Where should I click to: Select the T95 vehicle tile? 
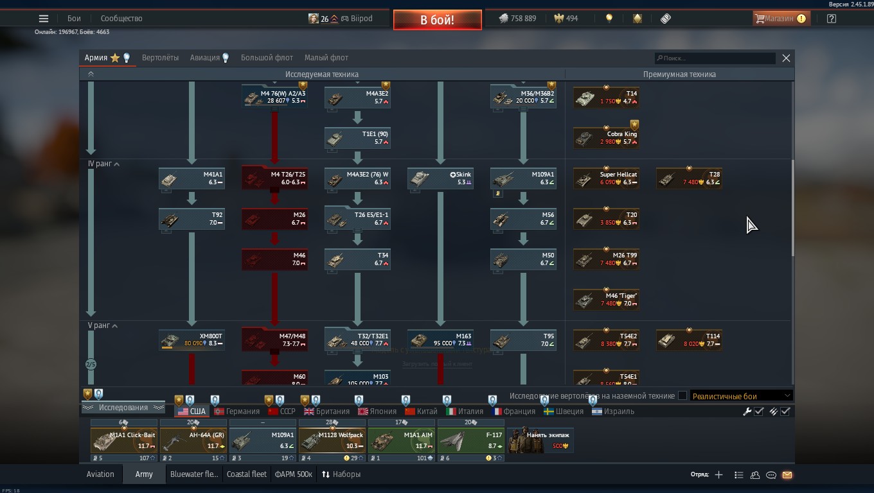pos(523,340)
